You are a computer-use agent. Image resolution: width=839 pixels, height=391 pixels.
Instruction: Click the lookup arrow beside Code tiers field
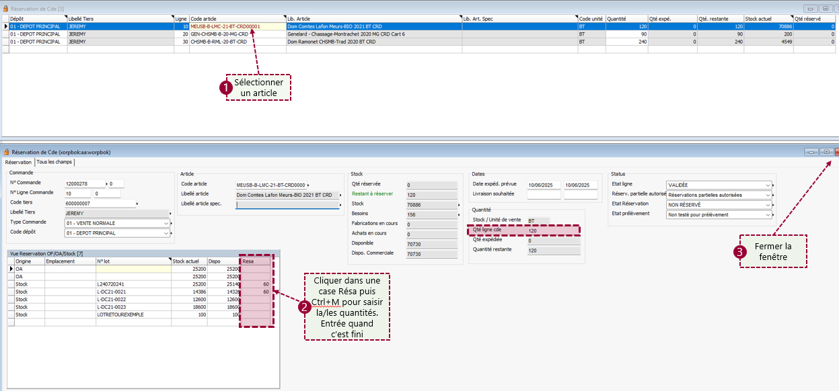[137, 203]
